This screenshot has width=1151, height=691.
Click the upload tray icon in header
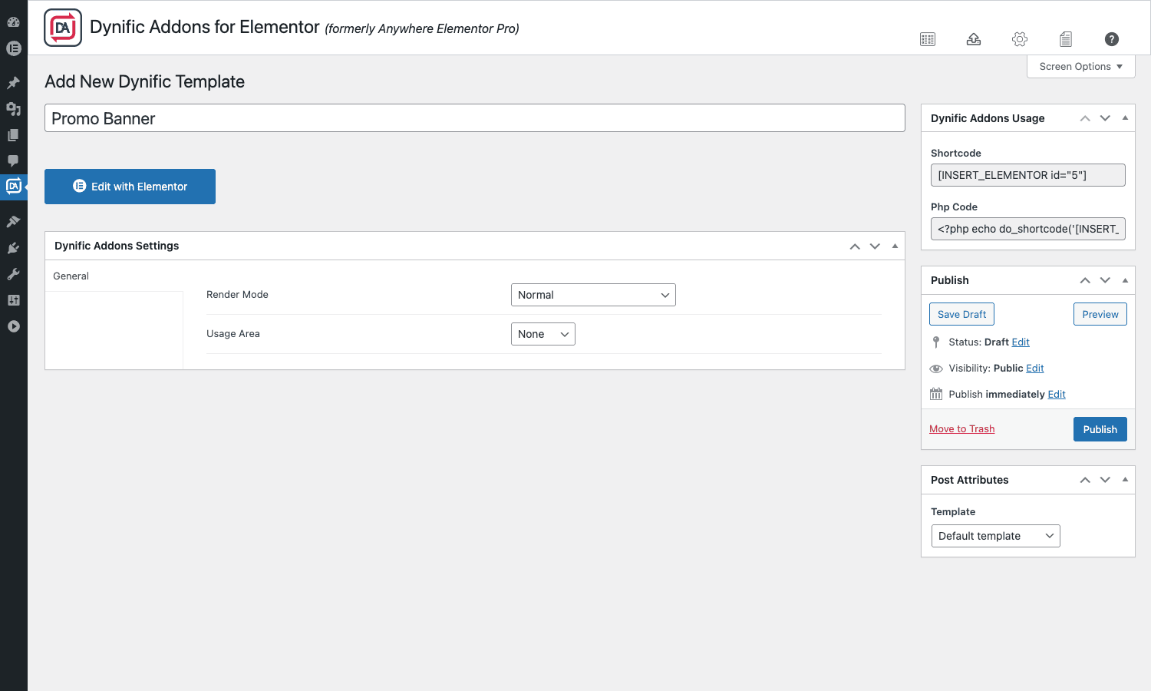tap(974, 39)
